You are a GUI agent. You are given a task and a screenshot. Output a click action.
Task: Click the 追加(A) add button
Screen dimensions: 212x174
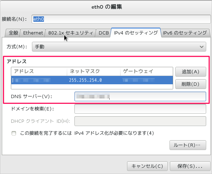(191, 72)
